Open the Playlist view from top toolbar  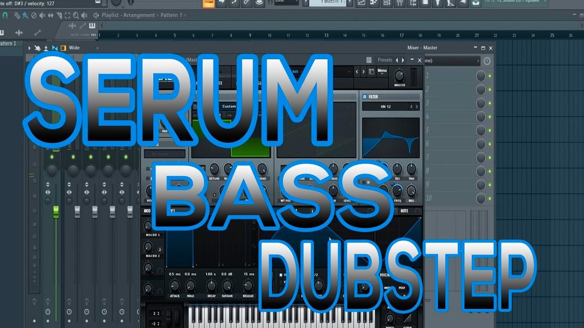pos(361,2)
